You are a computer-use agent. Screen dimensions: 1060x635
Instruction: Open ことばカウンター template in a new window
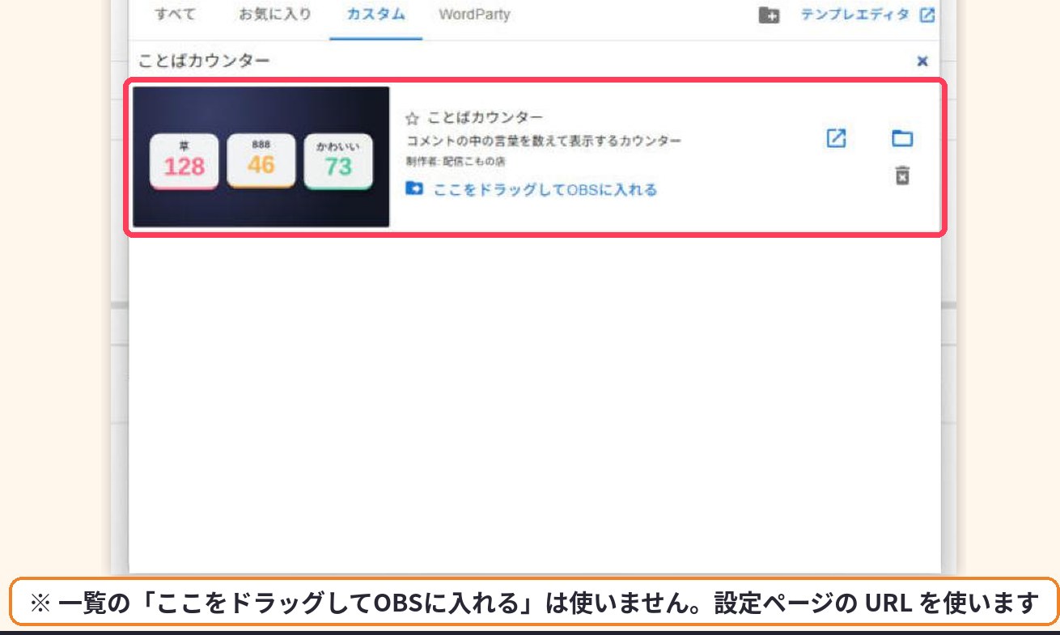click(x=836, y=138)
